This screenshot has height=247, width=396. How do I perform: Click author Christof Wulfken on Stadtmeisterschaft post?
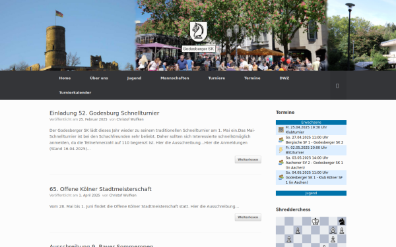tap(123, 196)
